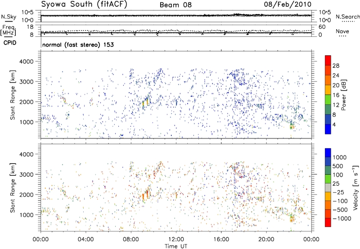Click the '04:00' time axis tick label
The image size is (360, 249).
86,240
